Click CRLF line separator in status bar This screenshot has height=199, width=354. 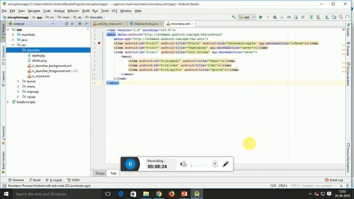tap(283, 186)
